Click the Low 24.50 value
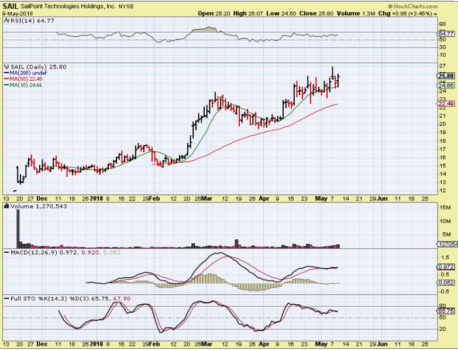The image size is (458, 350). pos(281,13)
